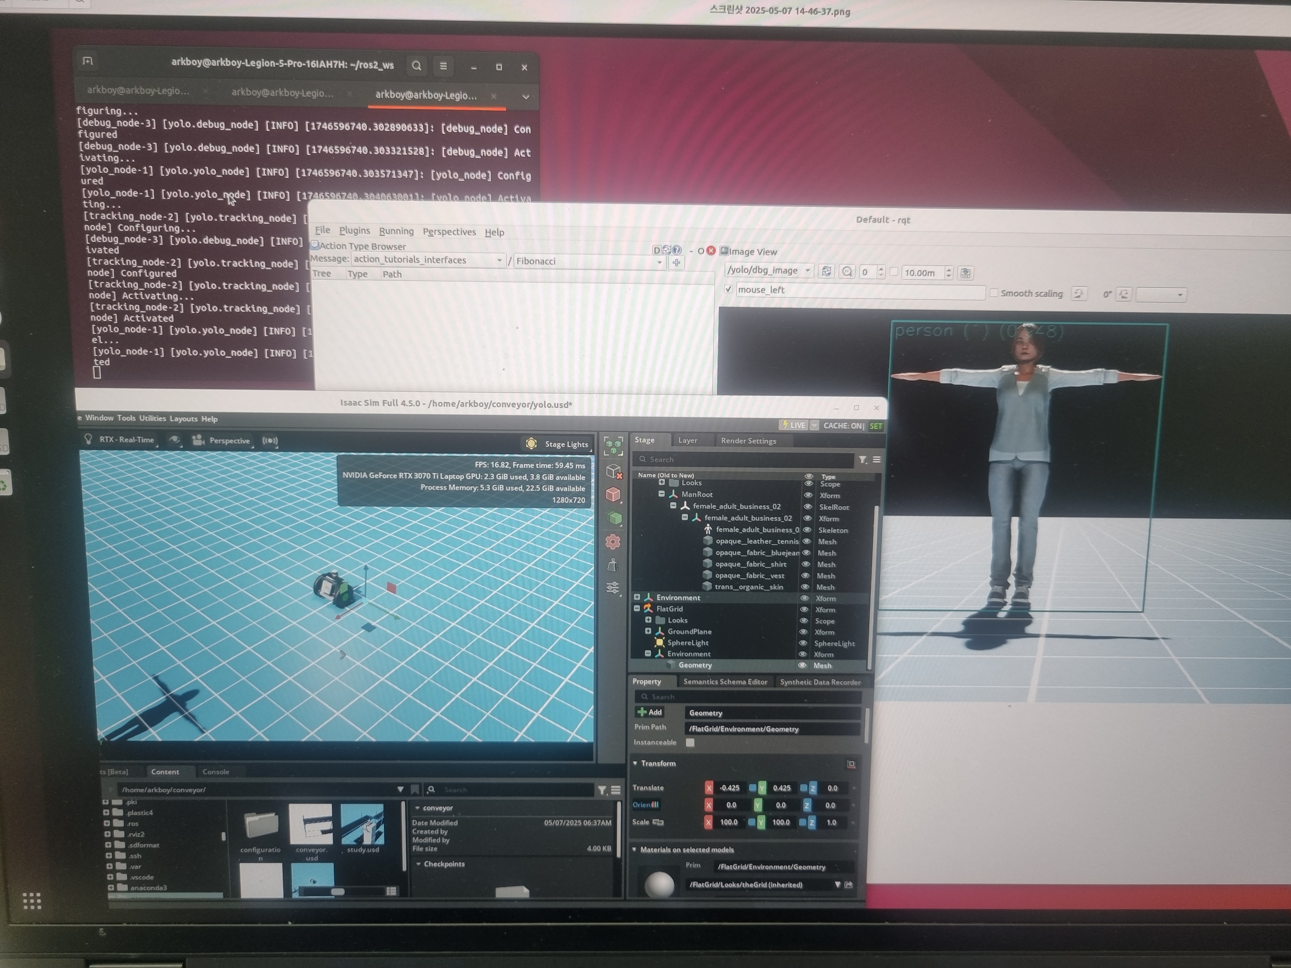Click the add action plus button in rqt
The height and width of the screenshot is (968, 1291).
coord(677,262)
